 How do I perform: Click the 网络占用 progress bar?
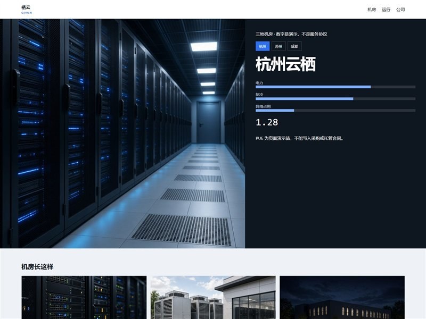click(335, 111)
